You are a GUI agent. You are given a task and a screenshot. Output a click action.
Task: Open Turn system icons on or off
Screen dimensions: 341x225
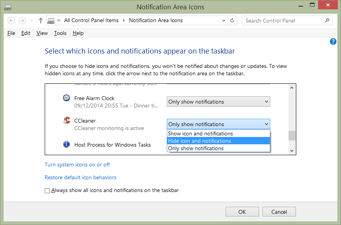click(77, 165)
